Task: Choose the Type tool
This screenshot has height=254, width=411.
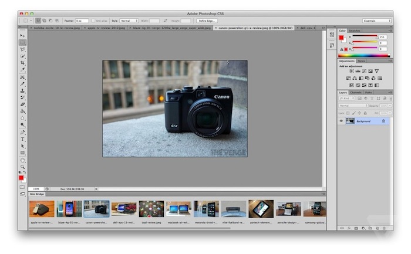Action: click(22, 138)
